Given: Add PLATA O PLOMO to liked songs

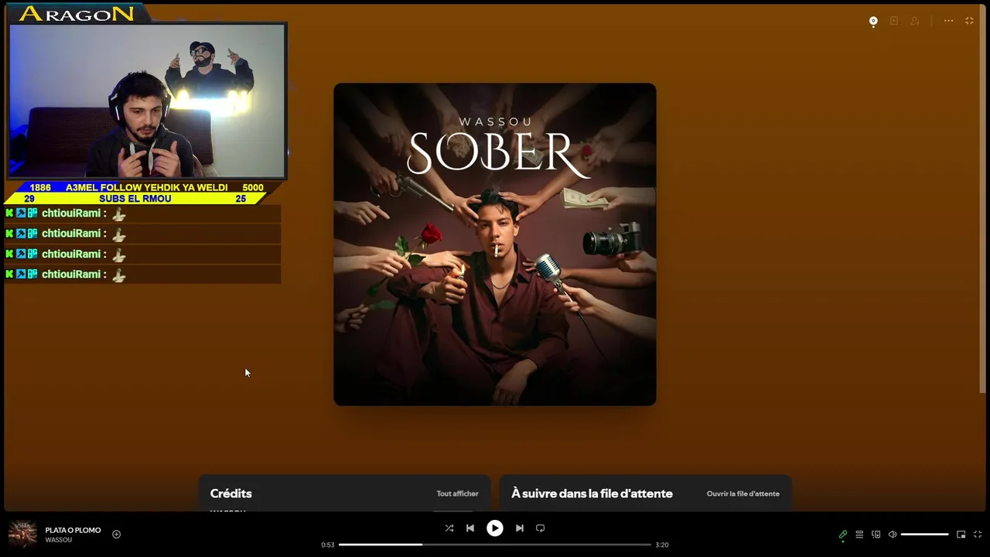Looking at the screenshot, I should (117, 534).
